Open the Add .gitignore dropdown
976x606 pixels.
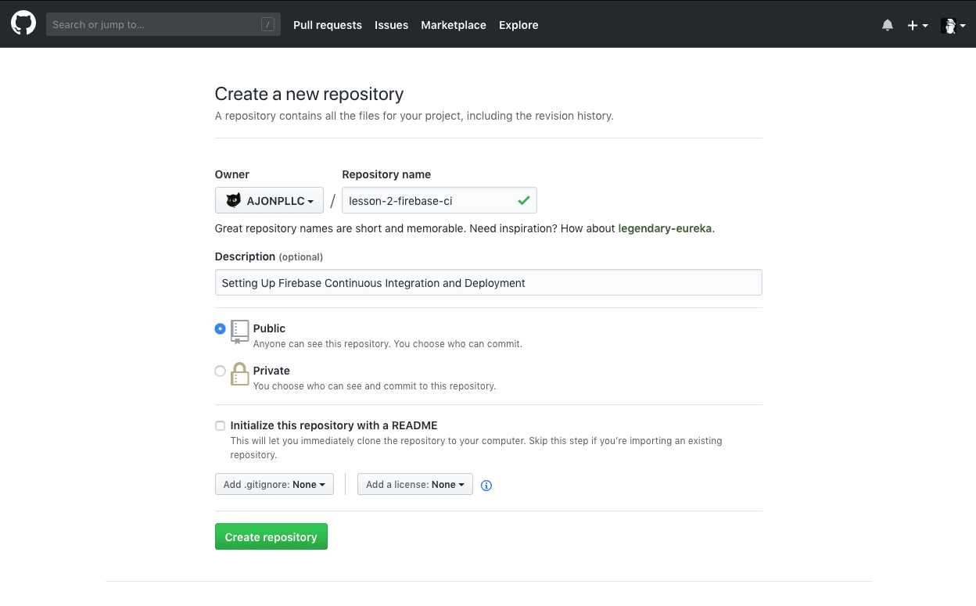point(274,485)
